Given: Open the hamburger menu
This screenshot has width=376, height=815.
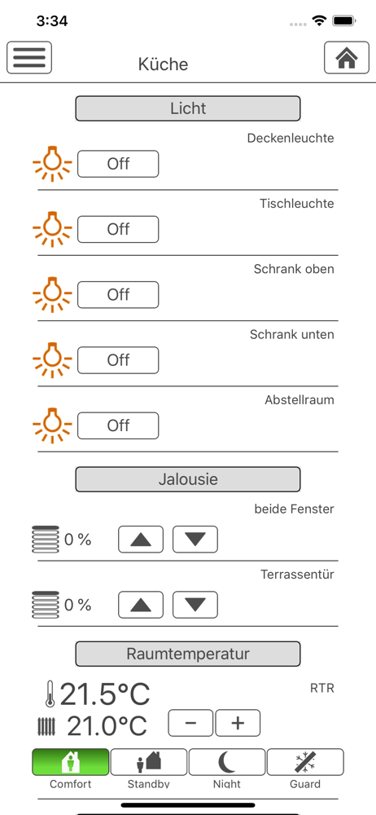Looking at the screenshot, I should point(29,57).
